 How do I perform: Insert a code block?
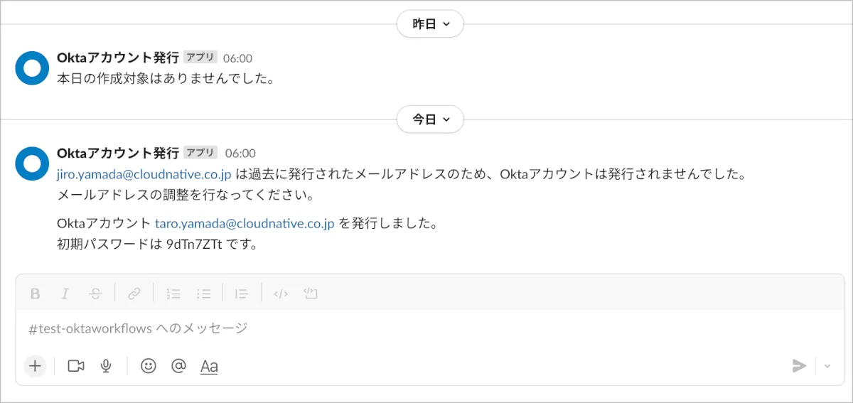[310, 293]
